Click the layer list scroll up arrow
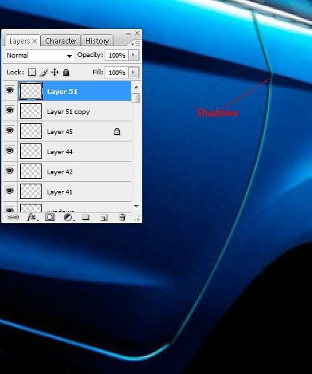The height and width of the screenshot is (374, 312). 136,87
